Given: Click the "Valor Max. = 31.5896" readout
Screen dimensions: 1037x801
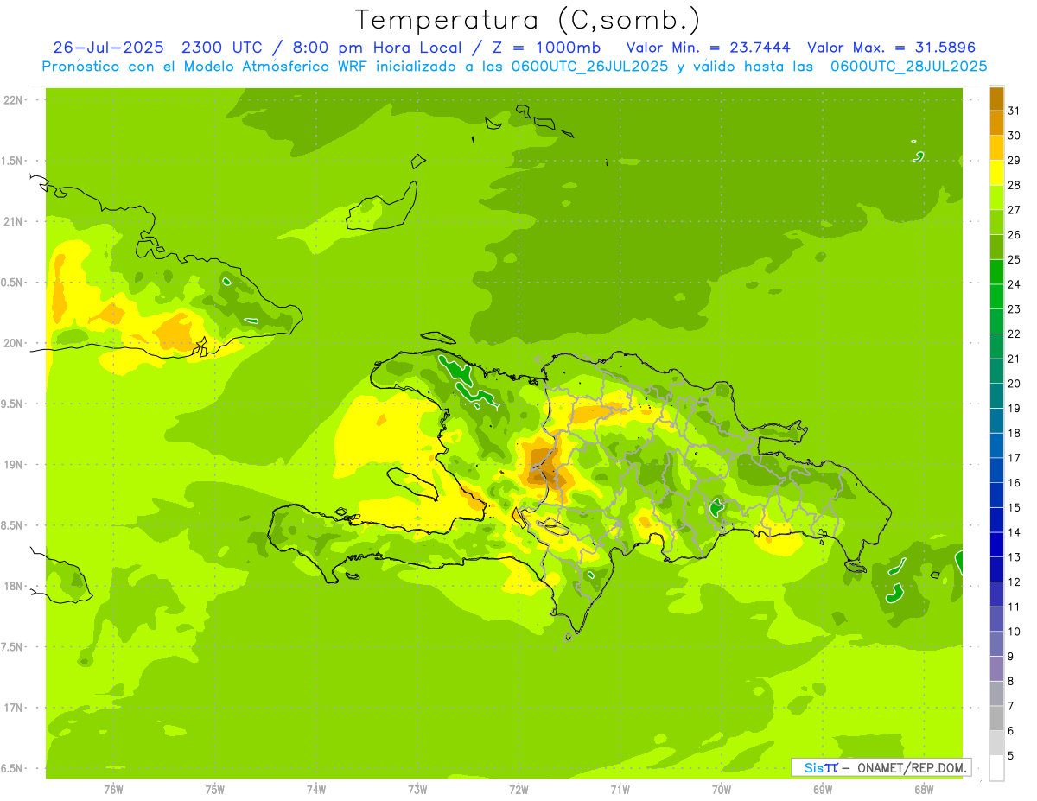Looking at the screenshot, I should coord(892,48).
